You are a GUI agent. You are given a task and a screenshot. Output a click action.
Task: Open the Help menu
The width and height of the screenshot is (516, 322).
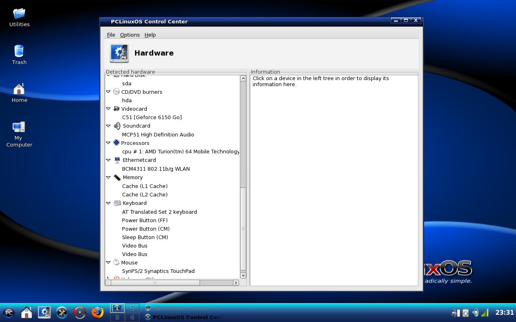pyautogui.click(x=150, y=35)
